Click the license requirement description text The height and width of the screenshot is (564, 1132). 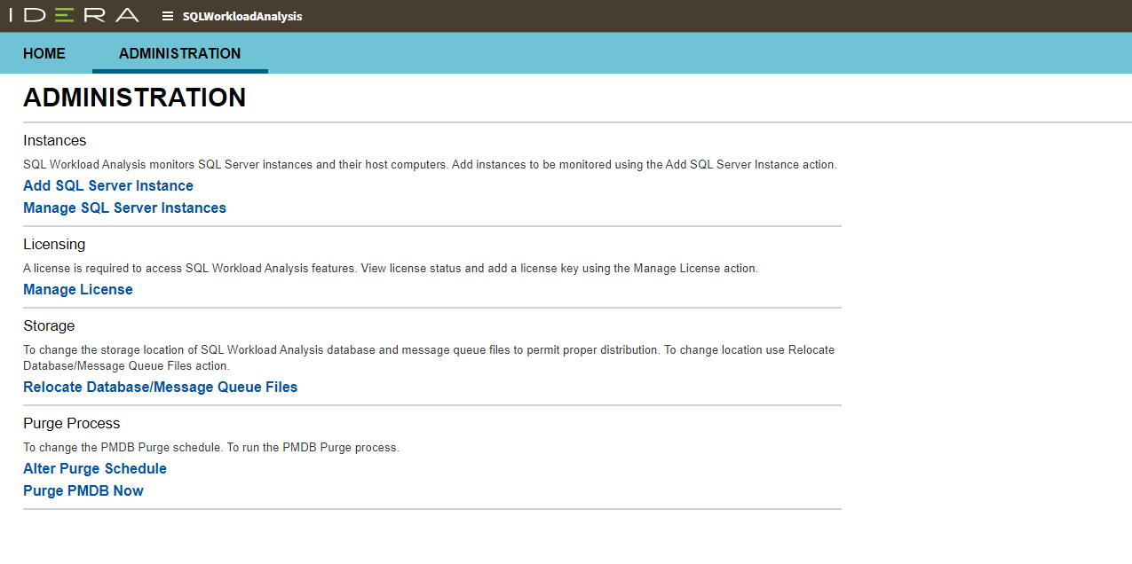point(391,268)
